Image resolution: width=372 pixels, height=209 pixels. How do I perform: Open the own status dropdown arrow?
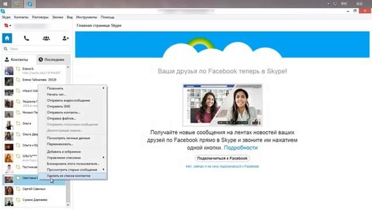click(x=10, y=26)
